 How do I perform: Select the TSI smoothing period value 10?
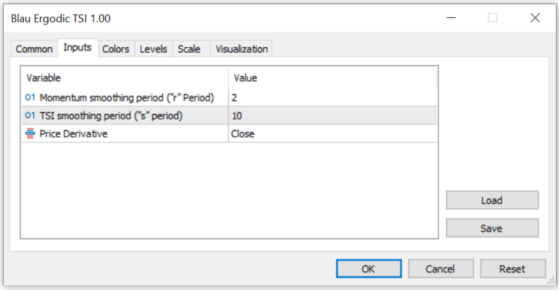[332, 115]
